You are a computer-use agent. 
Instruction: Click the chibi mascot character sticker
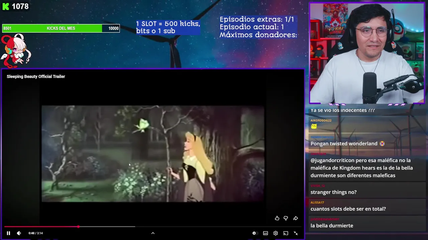pos(15,50)
